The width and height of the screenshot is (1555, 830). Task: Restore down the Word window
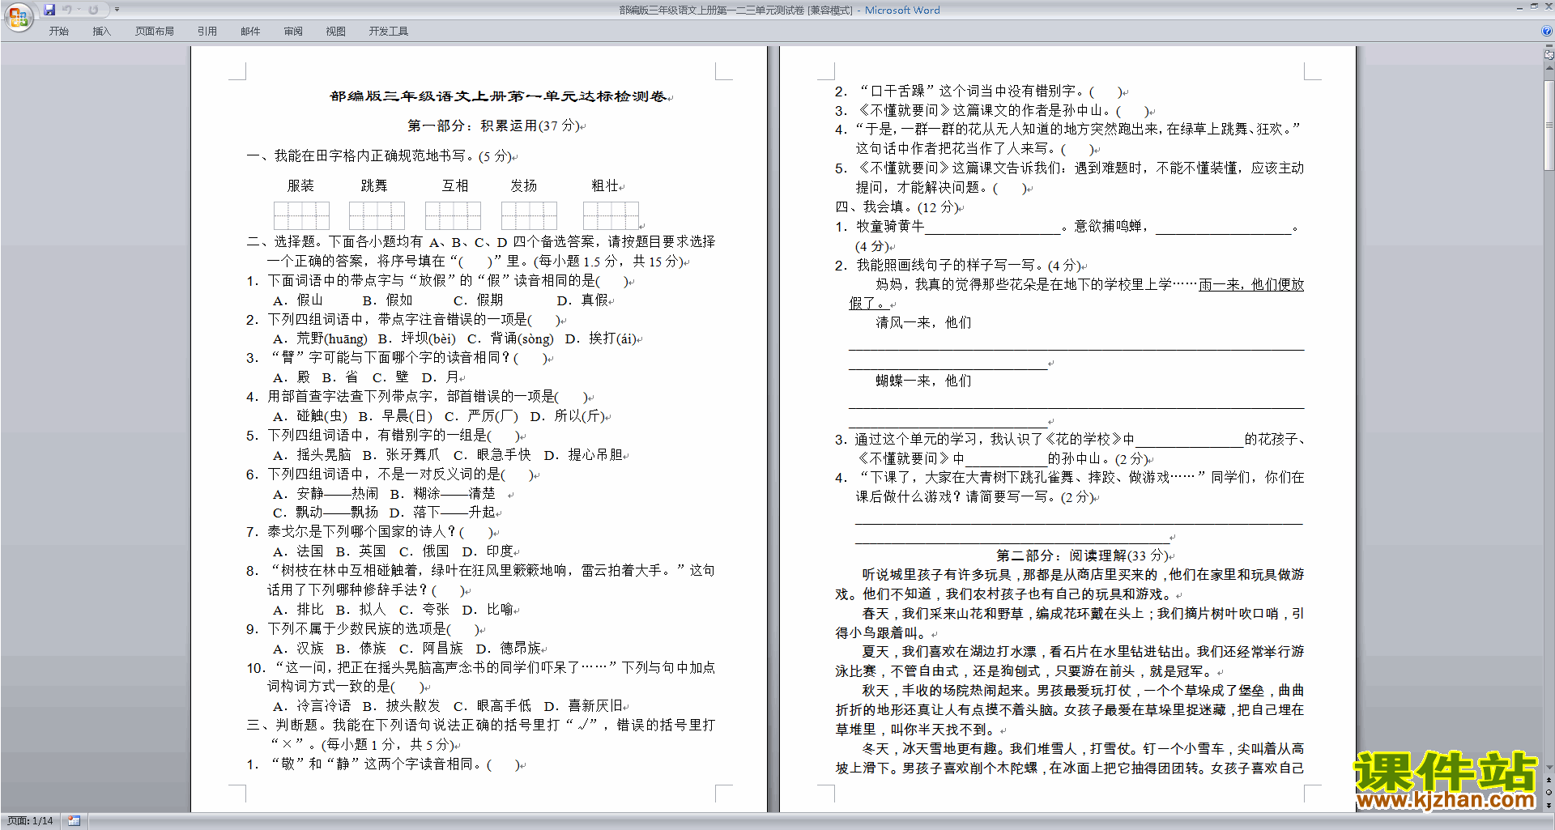point(1534,6)
